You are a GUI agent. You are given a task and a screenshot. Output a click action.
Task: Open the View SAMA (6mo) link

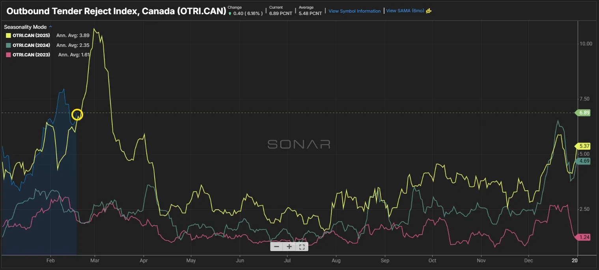tap(405, 11)
